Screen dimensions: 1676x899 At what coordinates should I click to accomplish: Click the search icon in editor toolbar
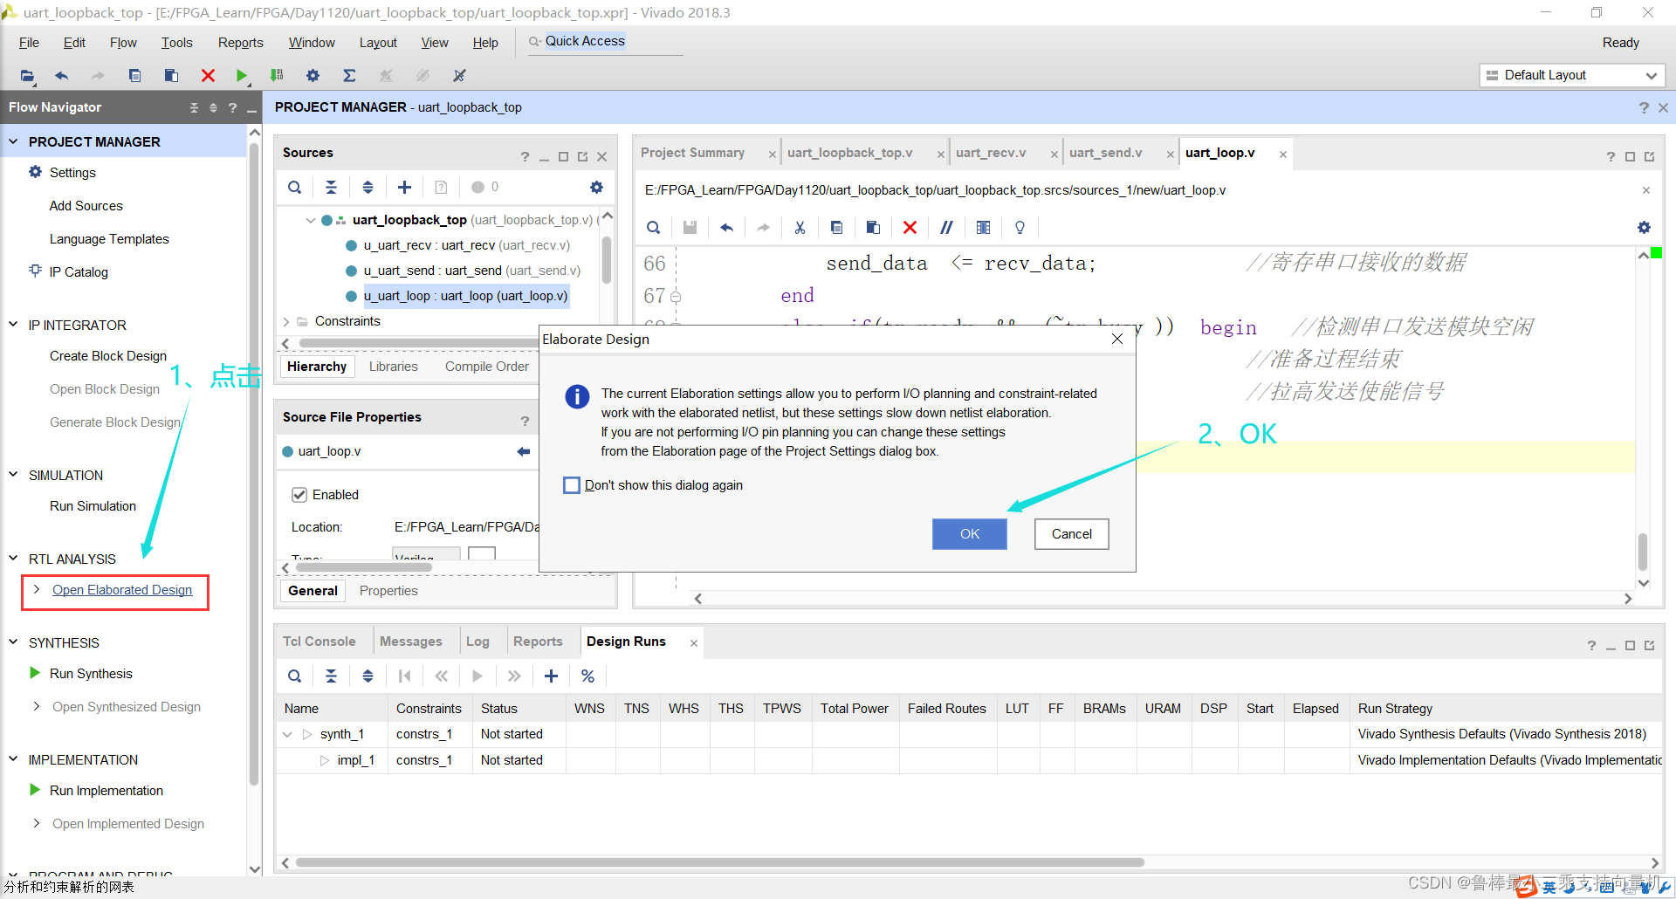(x=653, y=227)
